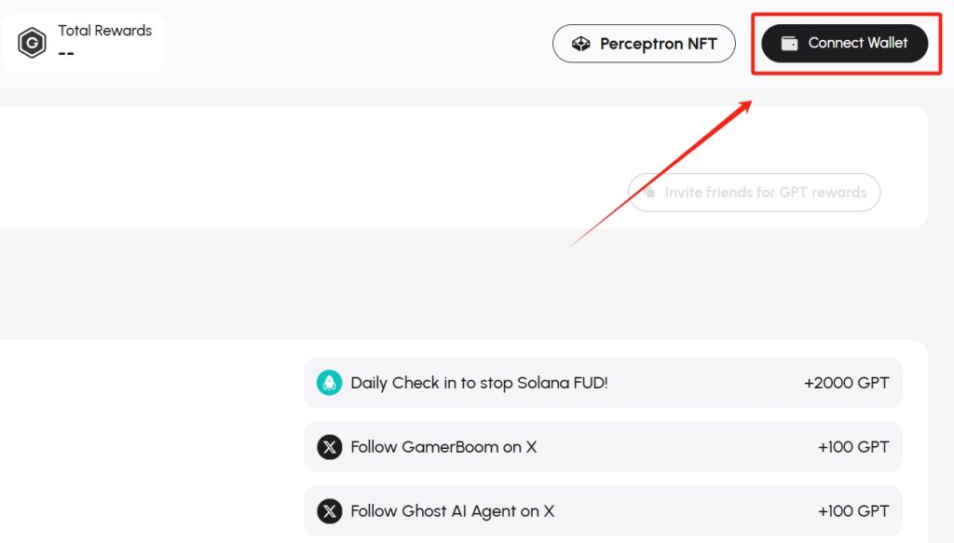This screenshot has width=954, height=543.
Task: Click the X logo beside Follow GamerBoom
Action: [329, 447]
